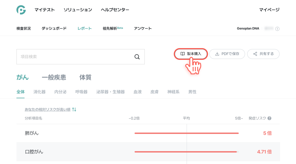Click the Genoplan logo icon
296x164 pixels.
click(x=21, y=10)
